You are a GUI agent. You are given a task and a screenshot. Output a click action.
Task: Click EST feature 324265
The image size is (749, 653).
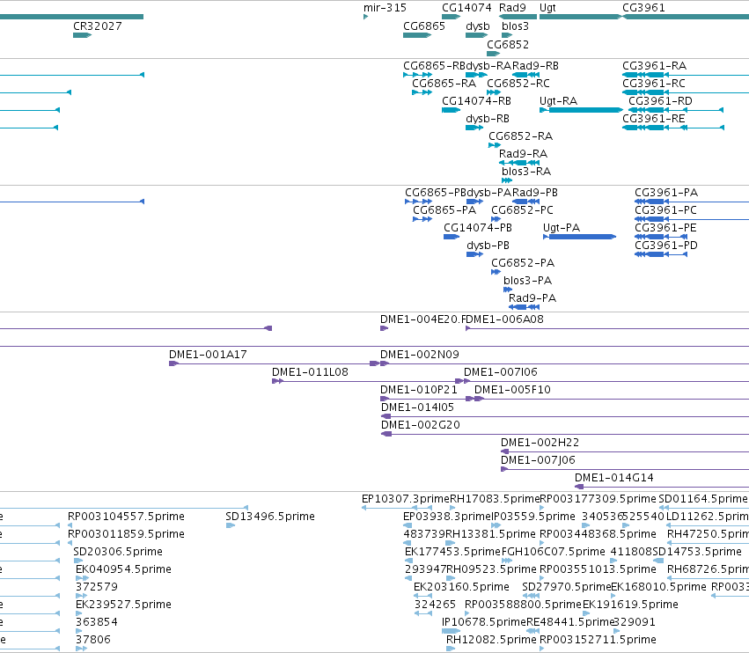(x=435, y=605)
